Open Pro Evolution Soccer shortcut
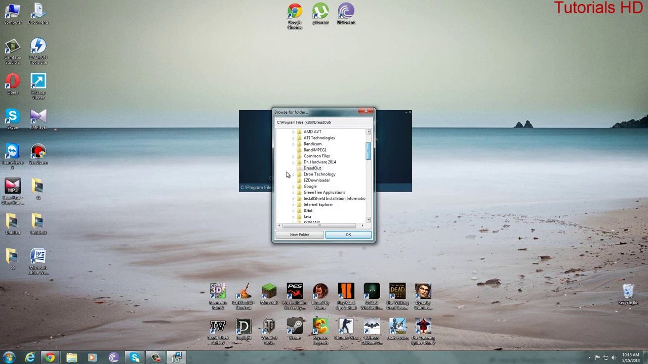The image size is (648, 364). click(295, 297)
